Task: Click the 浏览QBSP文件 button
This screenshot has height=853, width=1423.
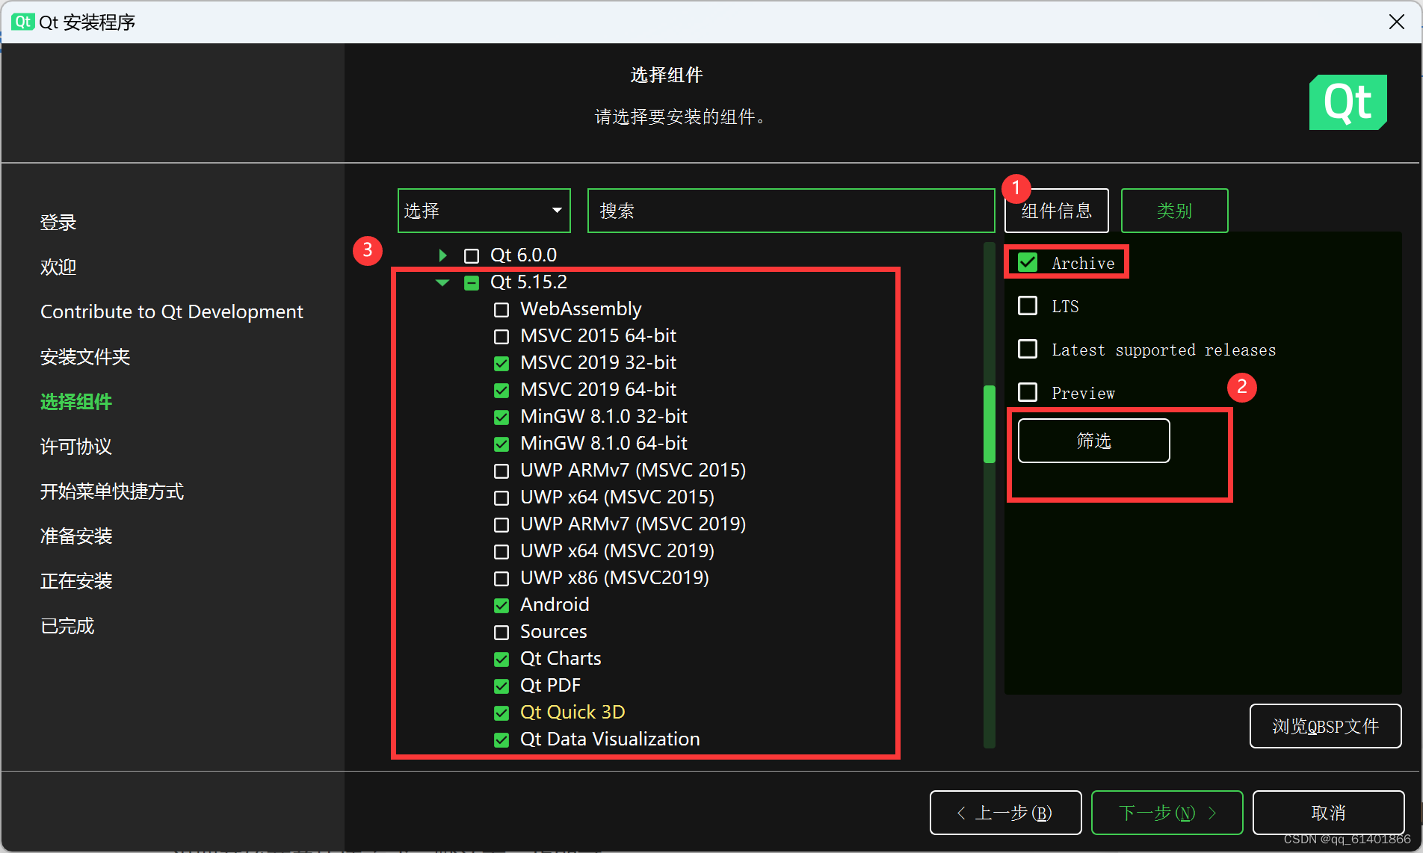Action: click(x=1325, y=725)
